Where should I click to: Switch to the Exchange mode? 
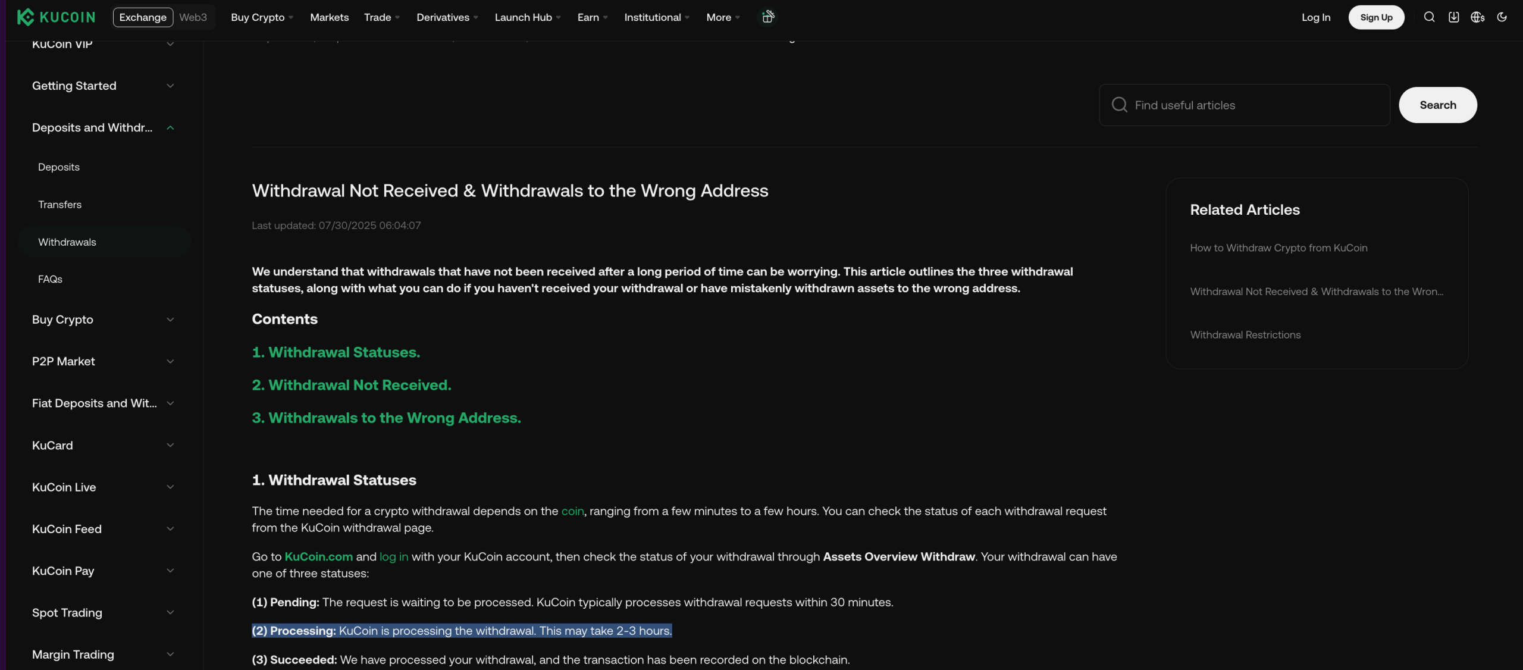tap(143, 17)
